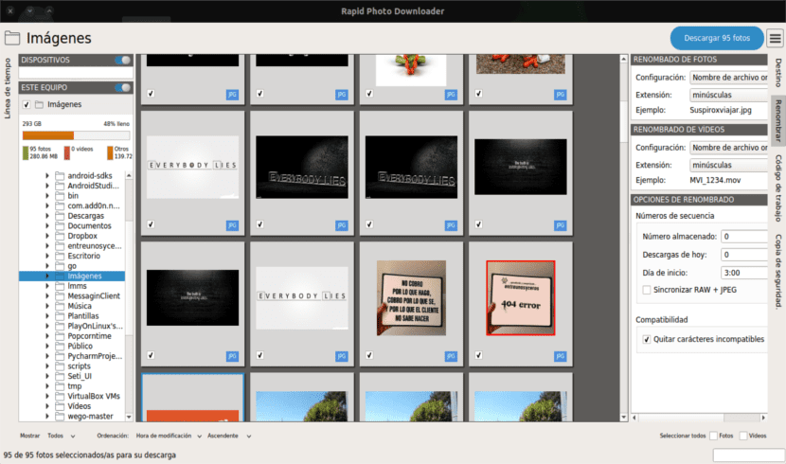Toggle the Este Equipo switch
786x464 pixels.
point(123,88)
